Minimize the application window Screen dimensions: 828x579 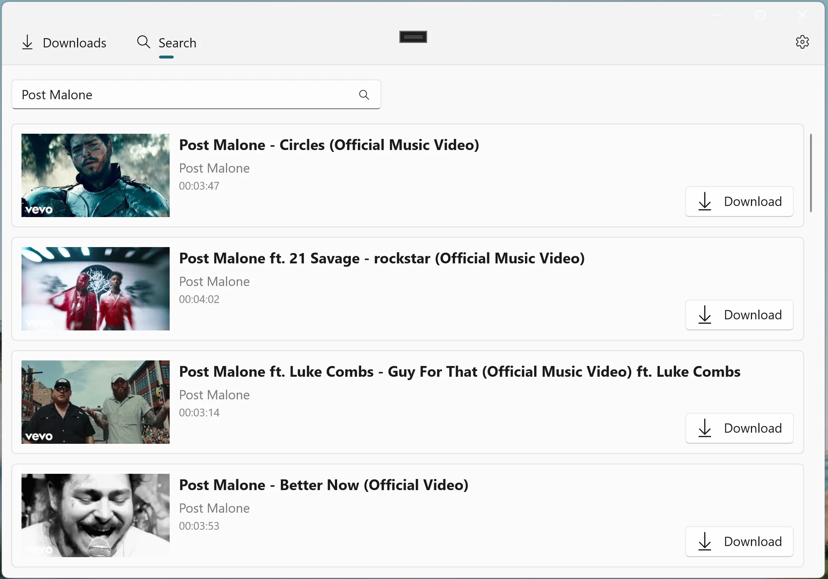717,15
